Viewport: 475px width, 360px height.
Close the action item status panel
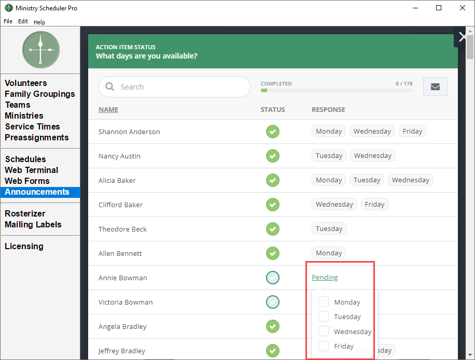[462, 37]
